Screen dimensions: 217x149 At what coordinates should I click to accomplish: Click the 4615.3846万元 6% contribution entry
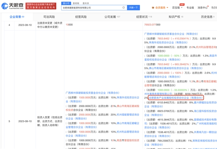pos(169,119)
